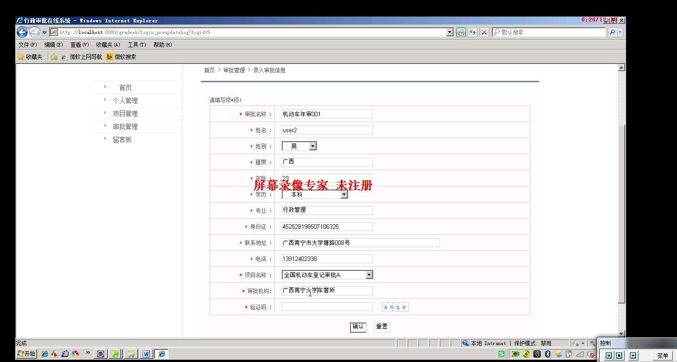
Task: Open the 查看(V) menu
Action: click(x=79, y=45)
